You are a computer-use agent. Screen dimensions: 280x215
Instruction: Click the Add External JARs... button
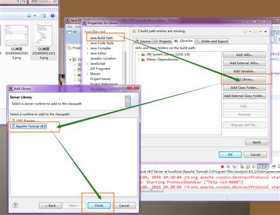pyautogui.click(x=244, y=63)
